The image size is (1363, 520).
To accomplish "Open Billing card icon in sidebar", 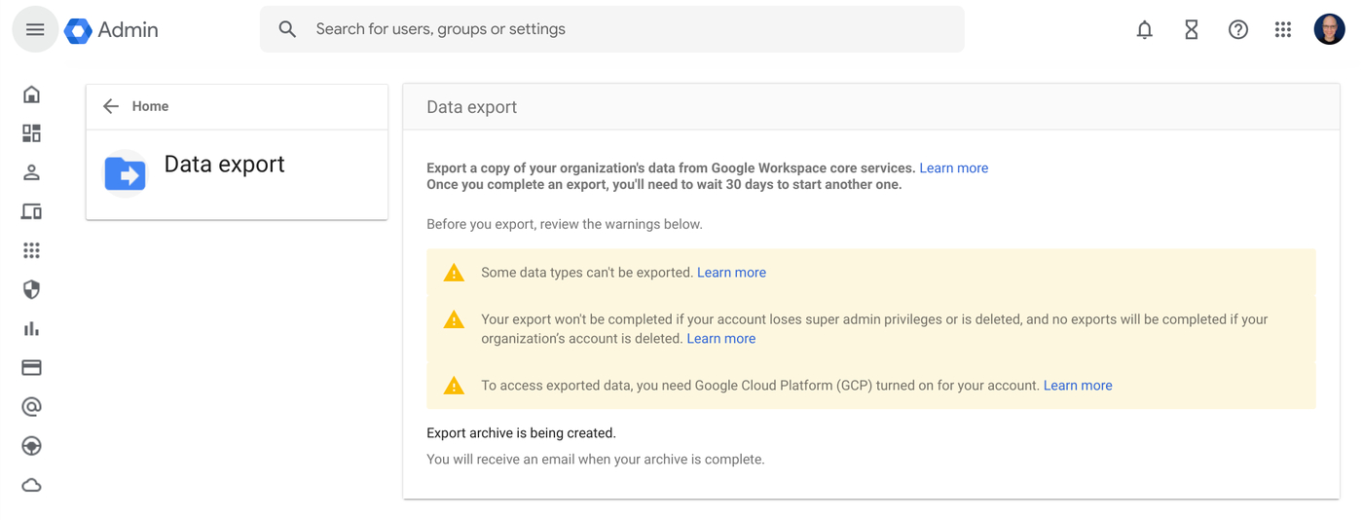I will tap(32, 367).
